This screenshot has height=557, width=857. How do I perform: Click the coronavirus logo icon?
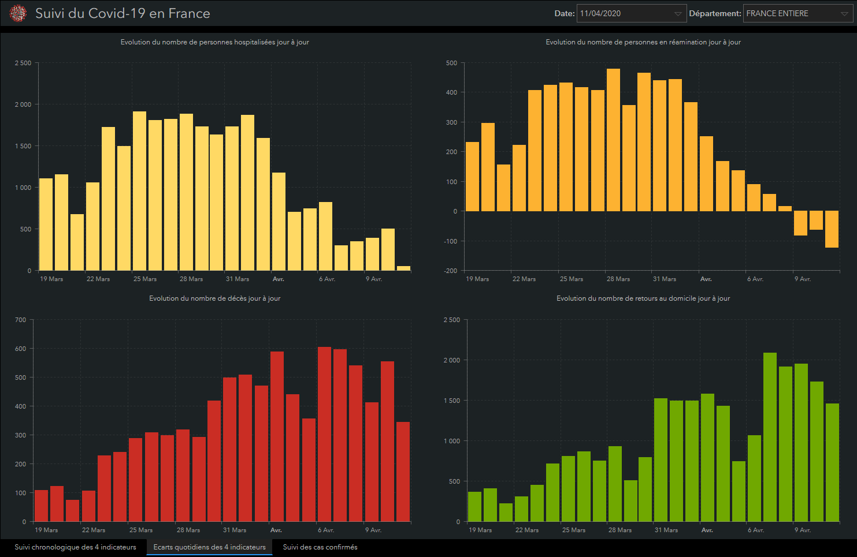point(18,13)
